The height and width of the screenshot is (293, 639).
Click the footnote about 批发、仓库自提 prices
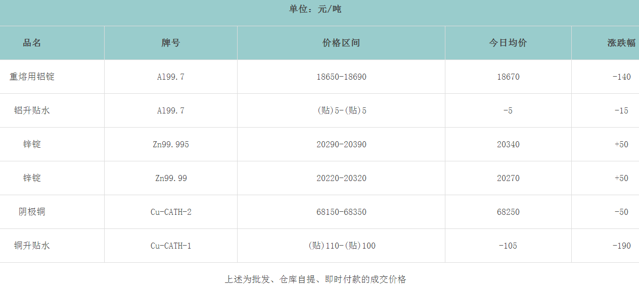(x=315, y=279)
